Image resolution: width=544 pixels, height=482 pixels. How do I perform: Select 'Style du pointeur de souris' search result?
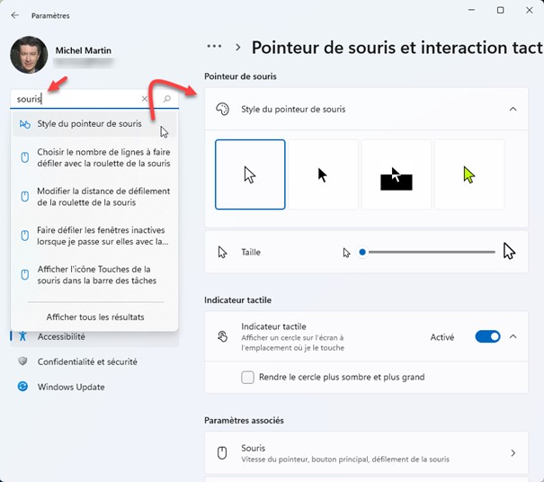click(94, 124)
